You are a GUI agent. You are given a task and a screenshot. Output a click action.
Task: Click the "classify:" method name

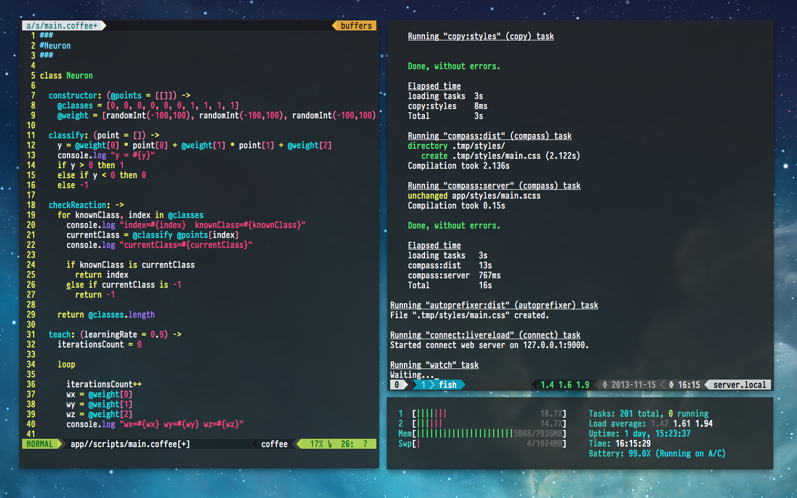coord(69,136)
